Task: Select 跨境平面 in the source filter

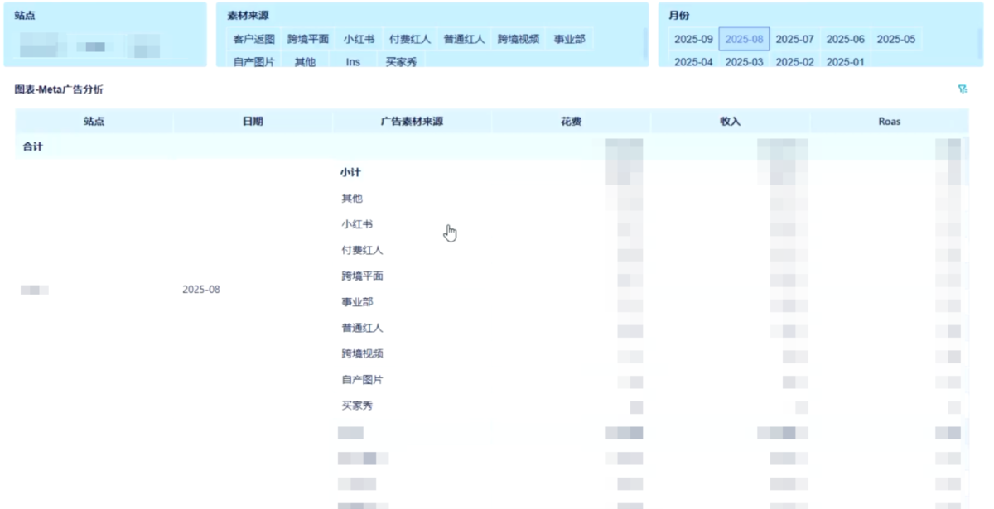Action: [x=308, y=39]
